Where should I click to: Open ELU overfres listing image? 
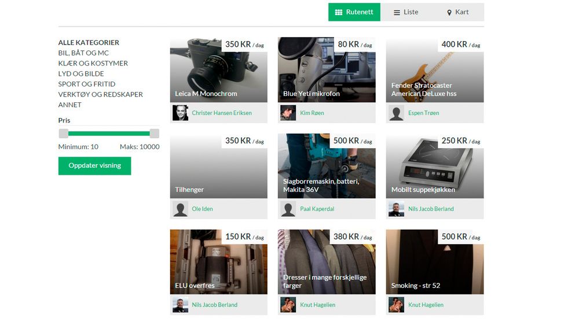coord(219,262)
